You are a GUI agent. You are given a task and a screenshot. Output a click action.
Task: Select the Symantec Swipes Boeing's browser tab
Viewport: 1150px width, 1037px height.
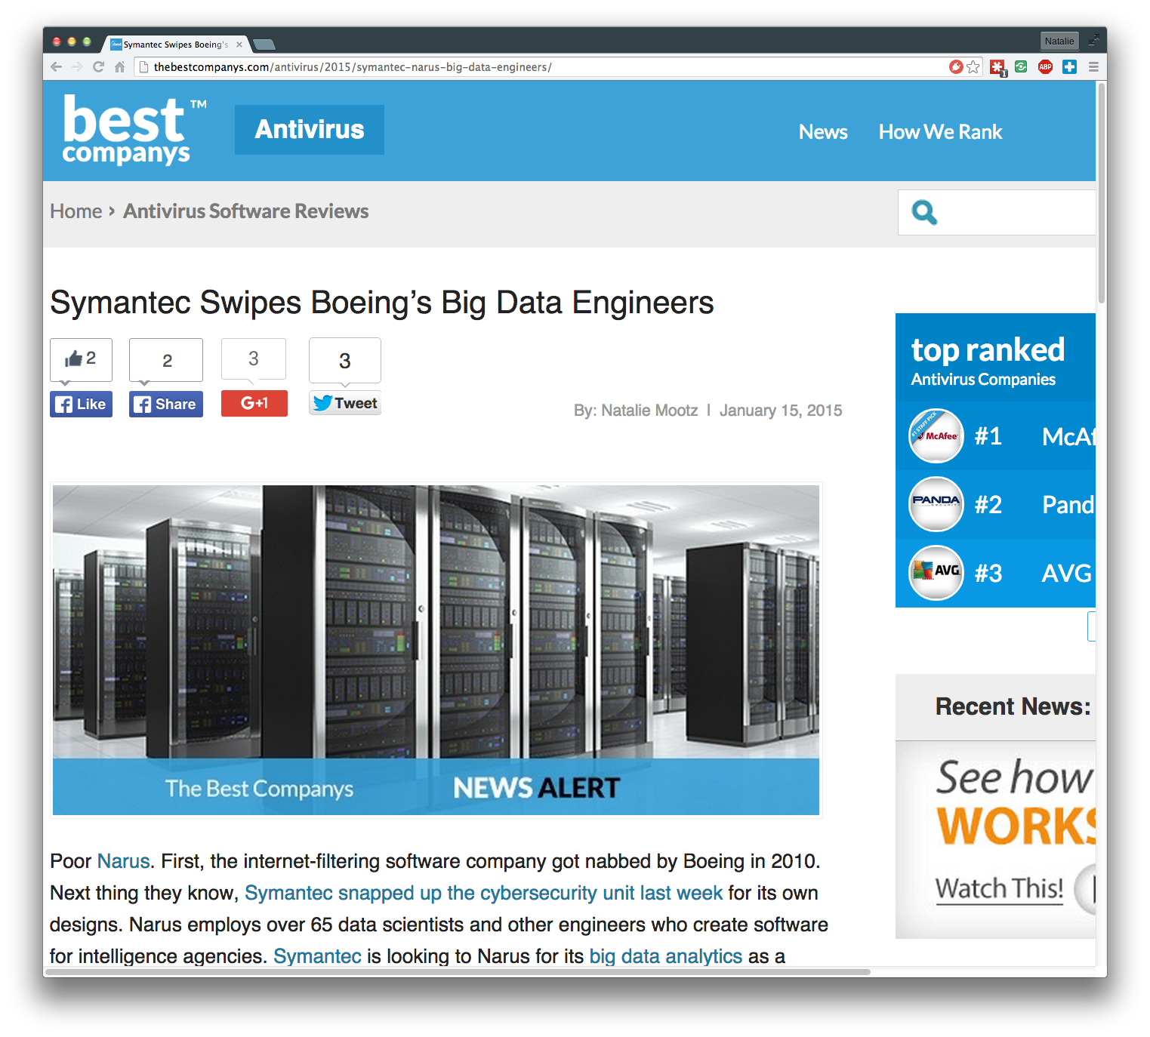[175, 45]
